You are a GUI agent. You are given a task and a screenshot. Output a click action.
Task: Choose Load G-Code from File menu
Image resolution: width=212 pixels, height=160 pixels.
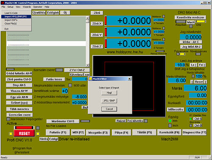pos(16,13)
